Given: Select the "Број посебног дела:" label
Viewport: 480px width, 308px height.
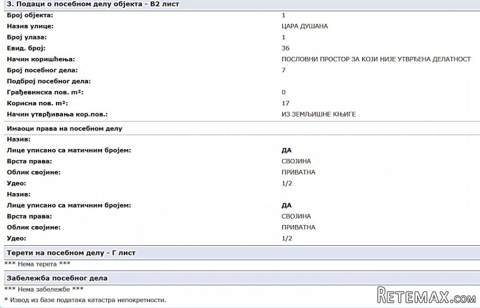Looking at the screenshot, I should pos(42,70).
